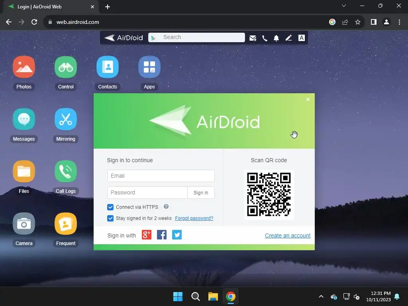Open the Frequent contacts icon
This screenshot has height=306, width=408.
[x=66, y=224]
